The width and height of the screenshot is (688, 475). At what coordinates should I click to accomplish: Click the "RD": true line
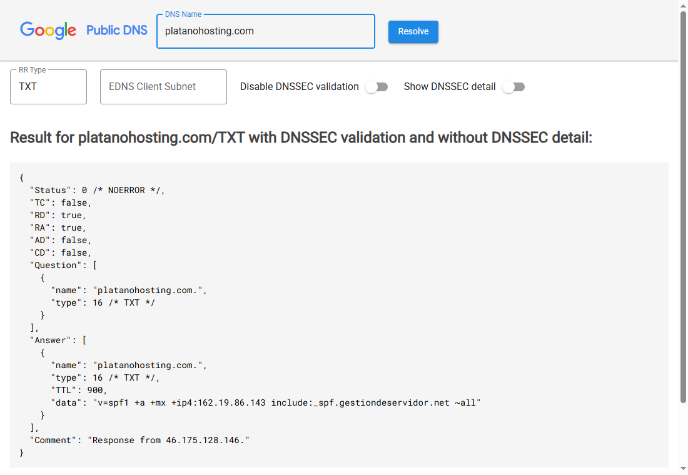click(x=58, y=215)
